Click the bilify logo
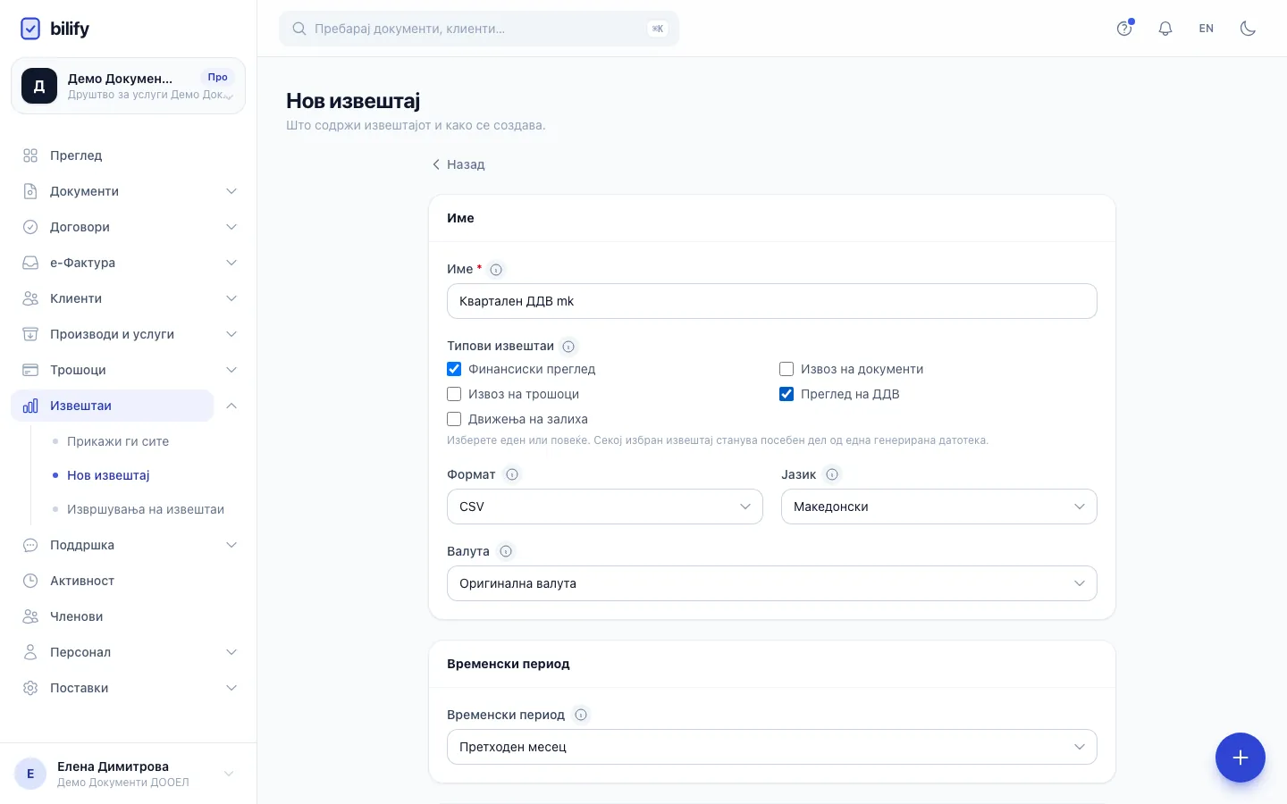1287x804 pixels. (x=55, y=29)
